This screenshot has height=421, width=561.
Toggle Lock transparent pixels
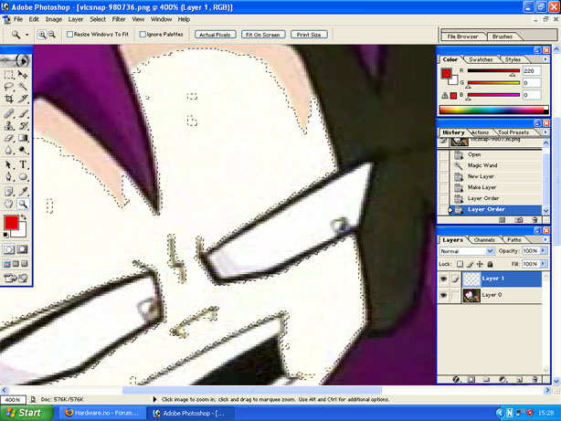[x=460, y=264]
